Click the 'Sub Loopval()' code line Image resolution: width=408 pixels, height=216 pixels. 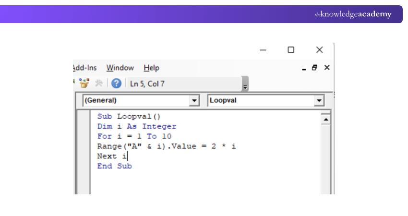[129, 116]
